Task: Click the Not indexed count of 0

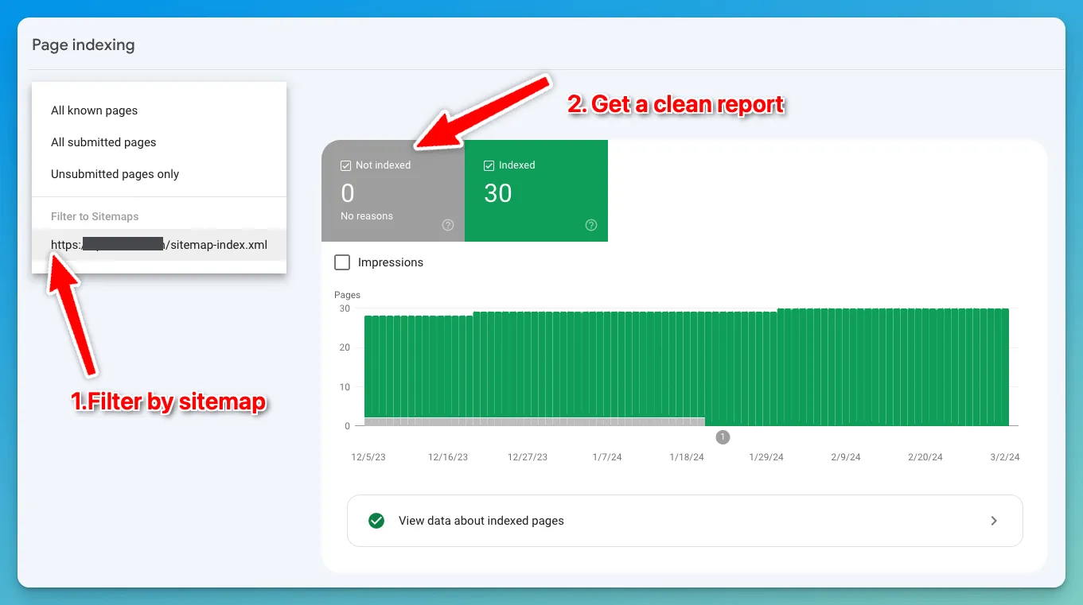Action: (348, 193)
